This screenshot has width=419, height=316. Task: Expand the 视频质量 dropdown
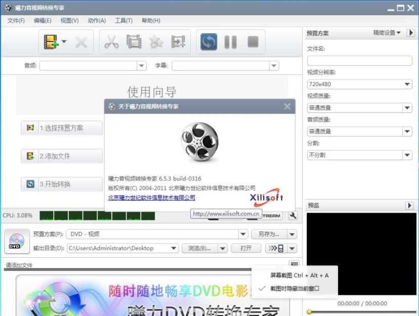coord(407,108)
